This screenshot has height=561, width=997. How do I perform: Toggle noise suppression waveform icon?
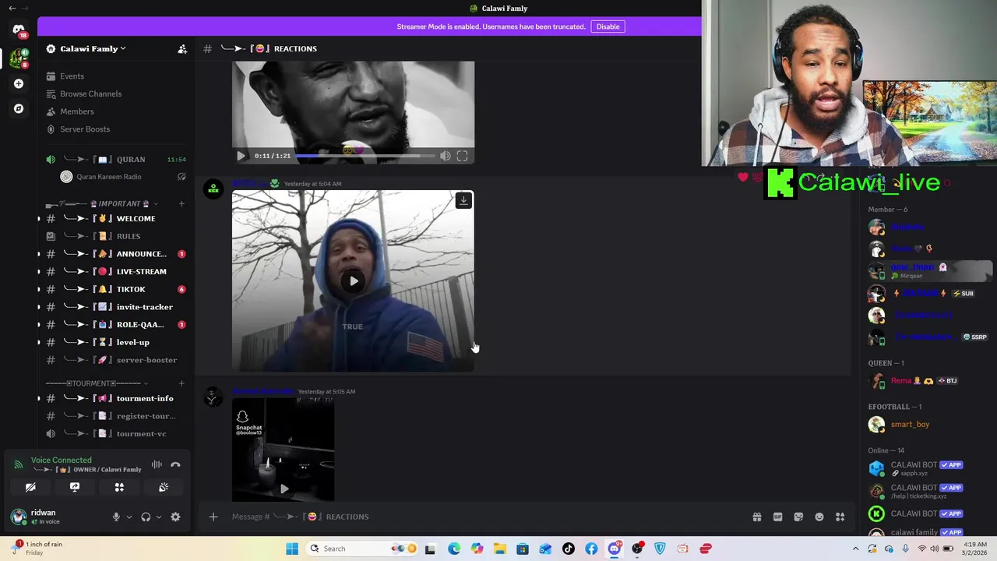[x=157, y=464]
